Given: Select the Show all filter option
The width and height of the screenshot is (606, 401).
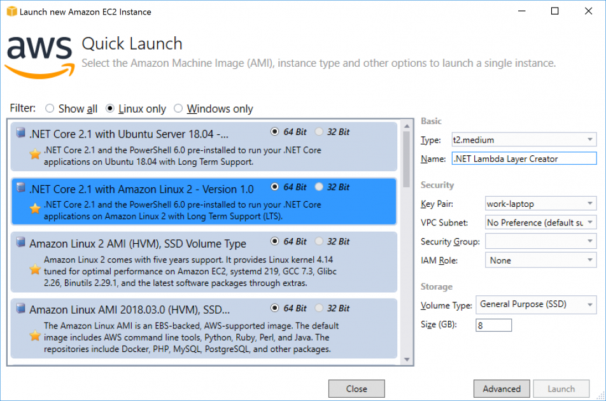Looking at the screenshot, I should click(50, 108).
